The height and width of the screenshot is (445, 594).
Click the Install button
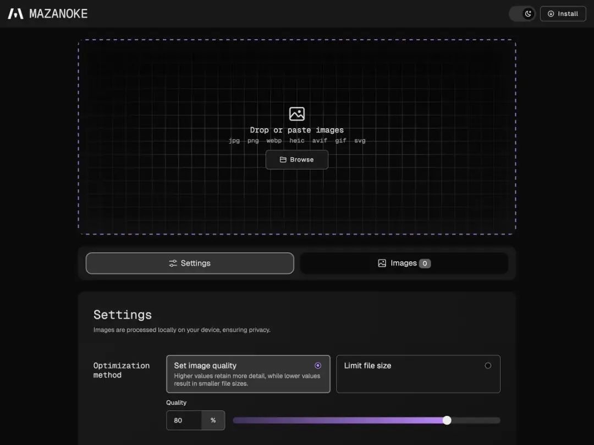[x=563, y=14]
